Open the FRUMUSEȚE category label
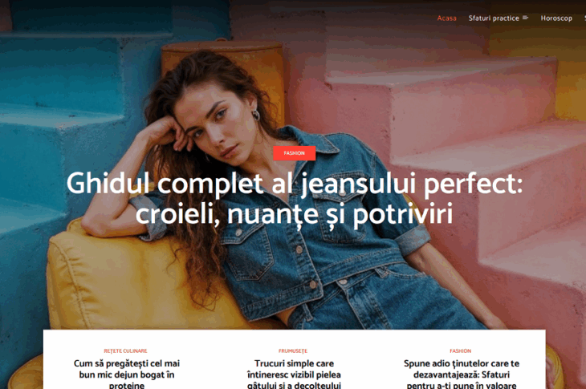Screen dimensions: 586x389 pos(293,351)
